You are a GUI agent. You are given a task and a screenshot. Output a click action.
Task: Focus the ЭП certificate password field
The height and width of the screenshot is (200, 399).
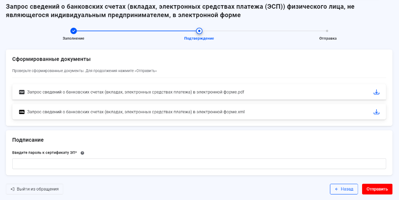coord(199,164)
